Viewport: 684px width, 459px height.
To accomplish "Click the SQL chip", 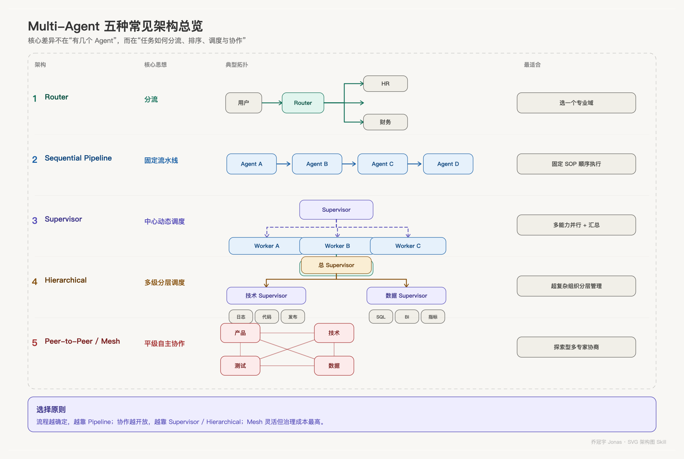I will 381,317.
